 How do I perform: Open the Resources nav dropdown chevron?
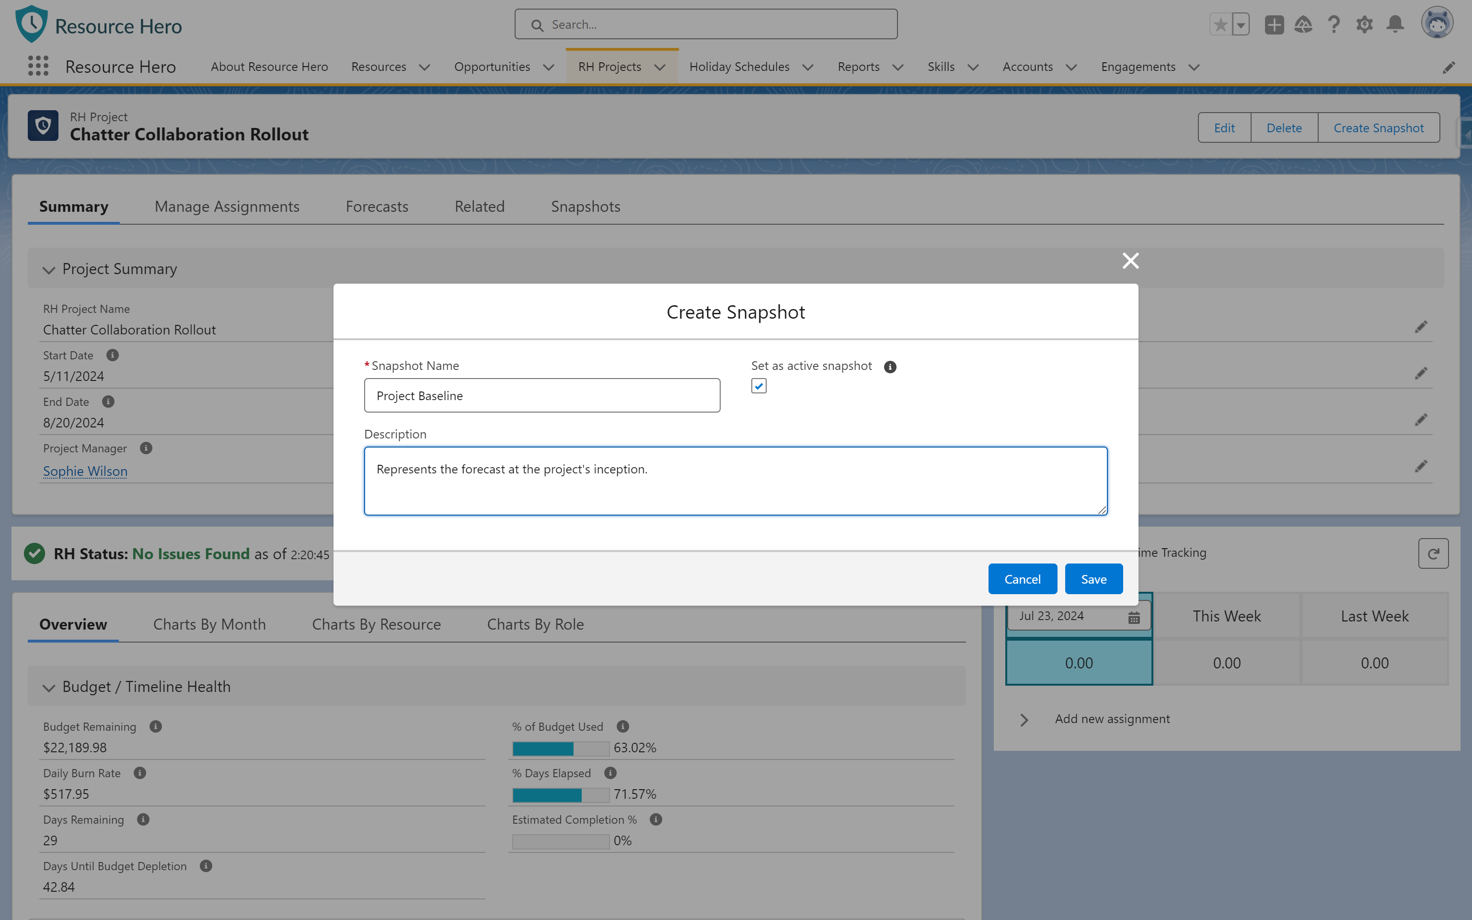(425, 67)
